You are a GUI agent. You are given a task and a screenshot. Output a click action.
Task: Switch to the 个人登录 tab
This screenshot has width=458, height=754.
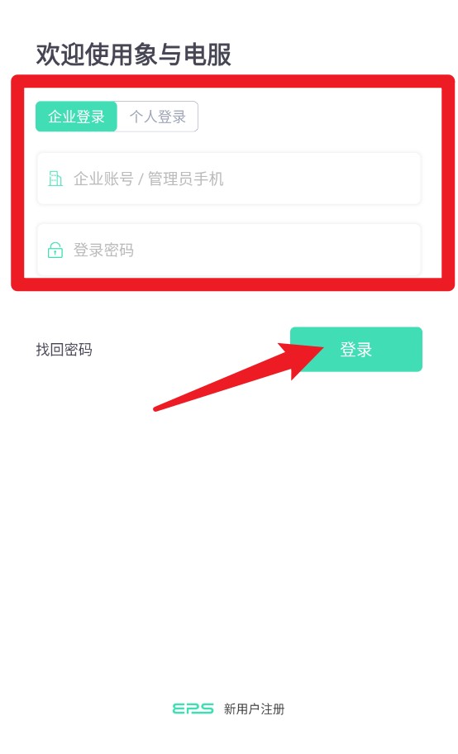[x=157, y=117]
